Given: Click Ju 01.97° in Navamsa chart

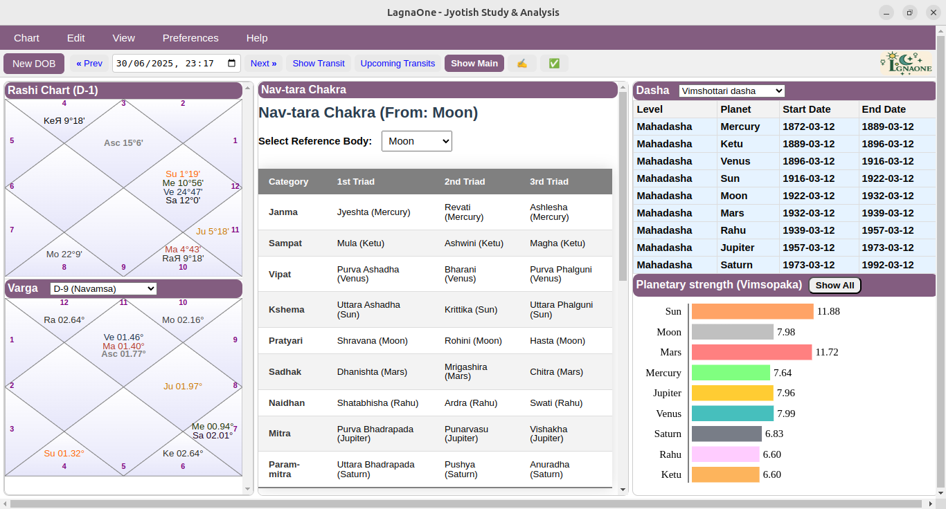Looking at the screenshot, I should pos(183,387).
